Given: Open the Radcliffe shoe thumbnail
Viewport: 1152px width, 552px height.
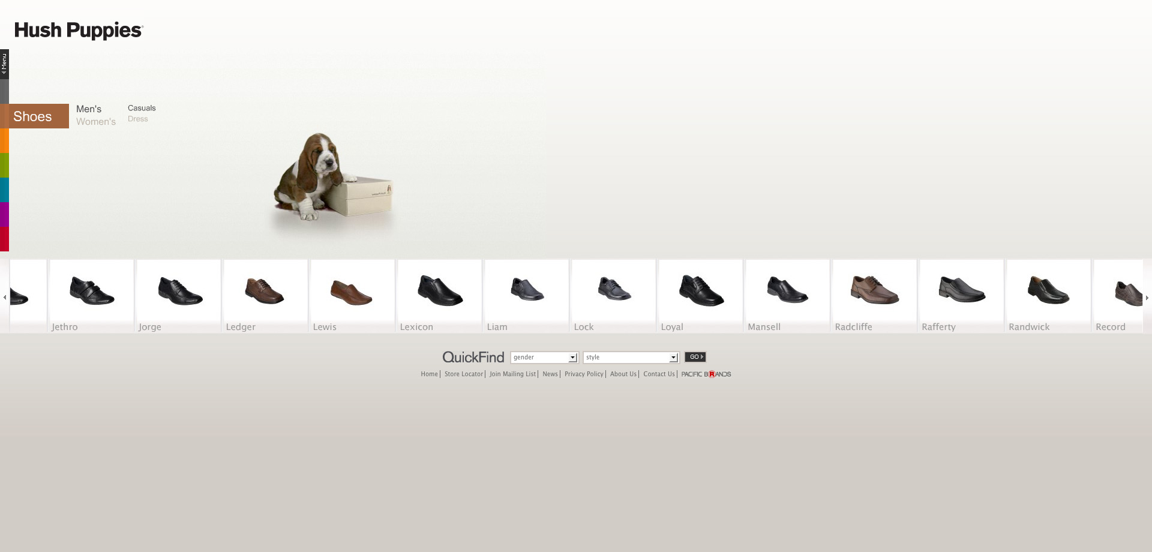Looking at the screenshot, I should click(x=875, y=296).
